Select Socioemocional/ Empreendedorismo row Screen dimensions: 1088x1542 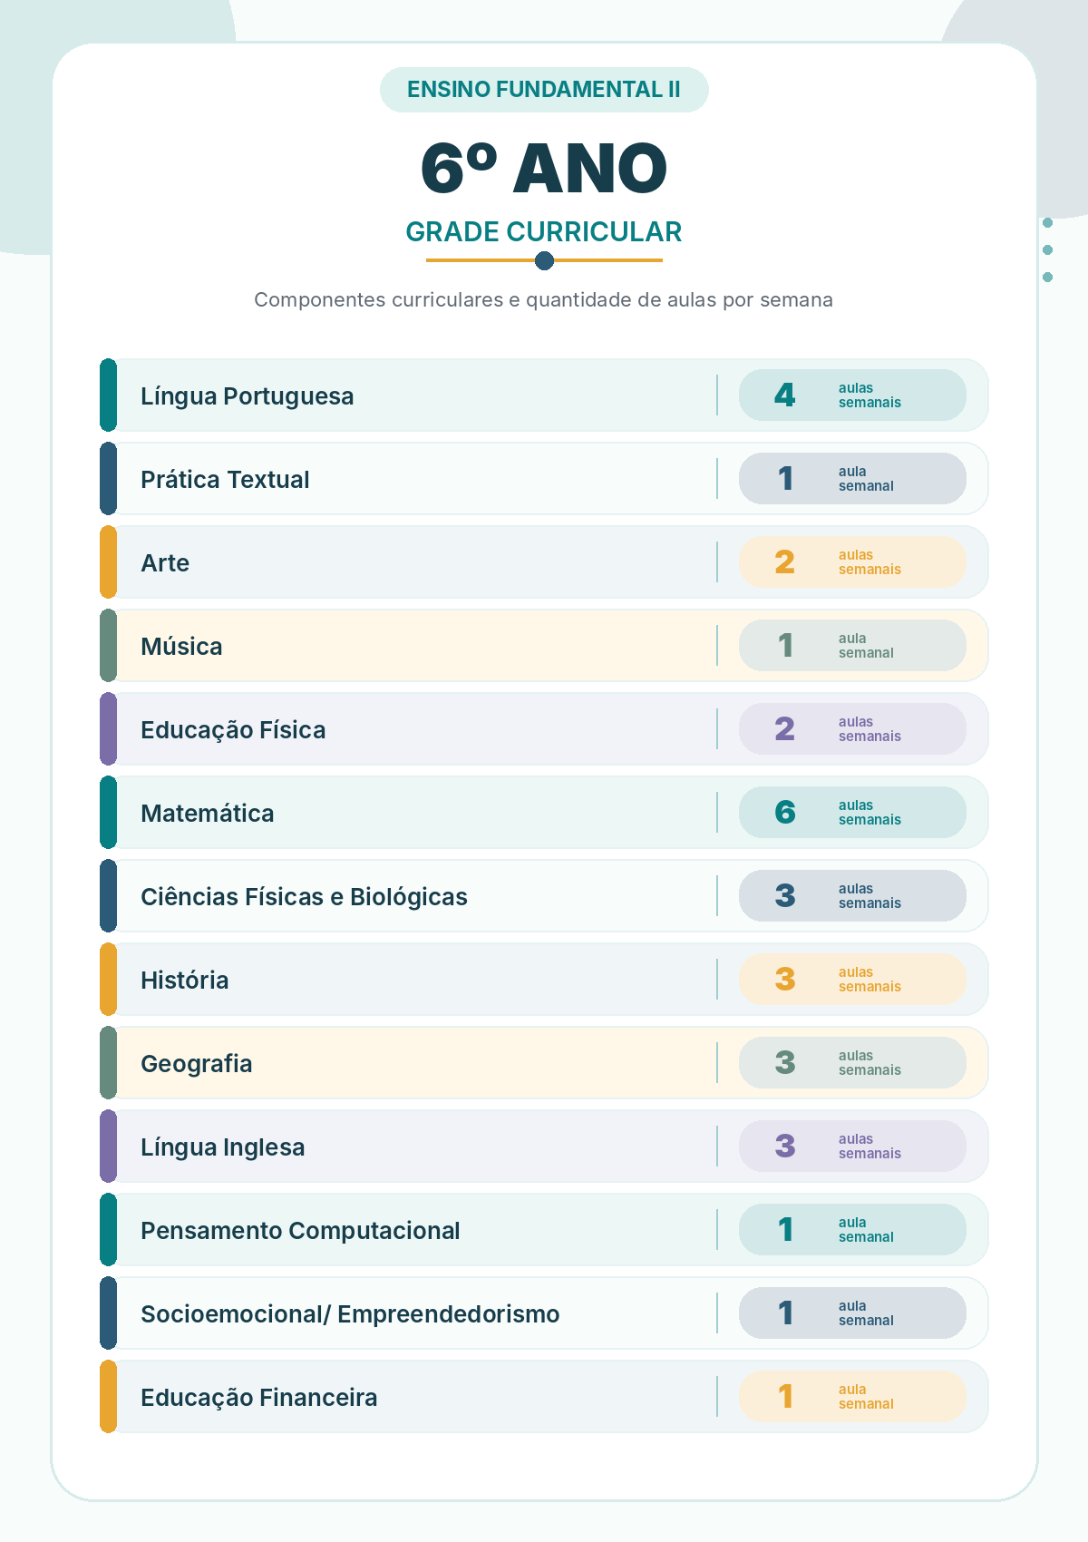544,1313
